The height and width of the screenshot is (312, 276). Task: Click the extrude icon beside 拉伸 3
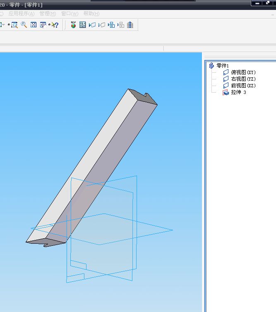(x=226, y=92)
